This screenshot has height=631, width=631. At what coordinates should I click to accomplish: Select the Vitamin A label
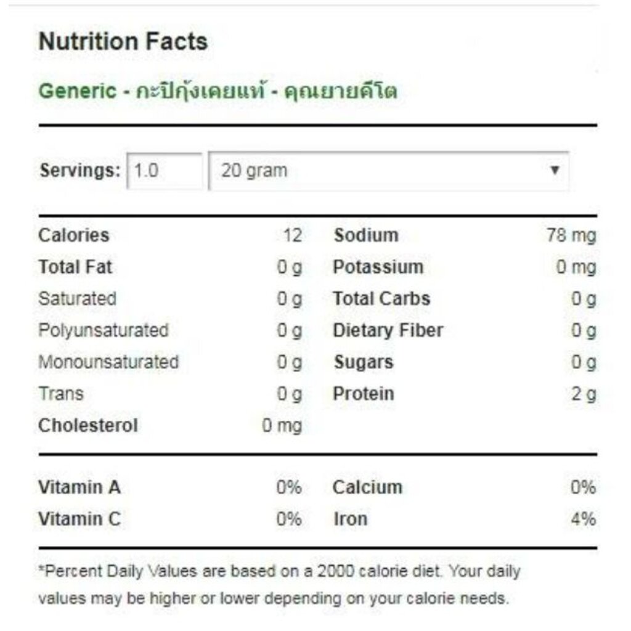click(x=79, y=488)
